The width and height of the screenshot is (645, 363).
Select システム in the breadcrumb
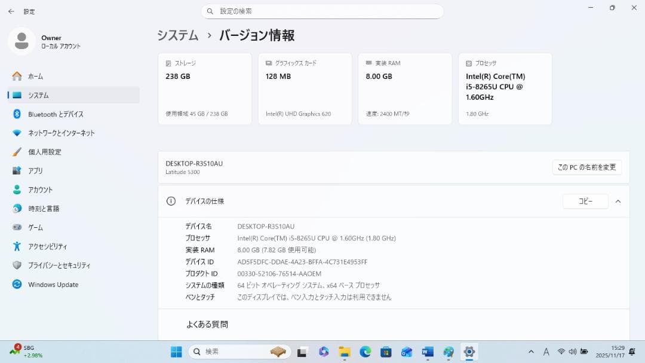click(x=177, y=36)
